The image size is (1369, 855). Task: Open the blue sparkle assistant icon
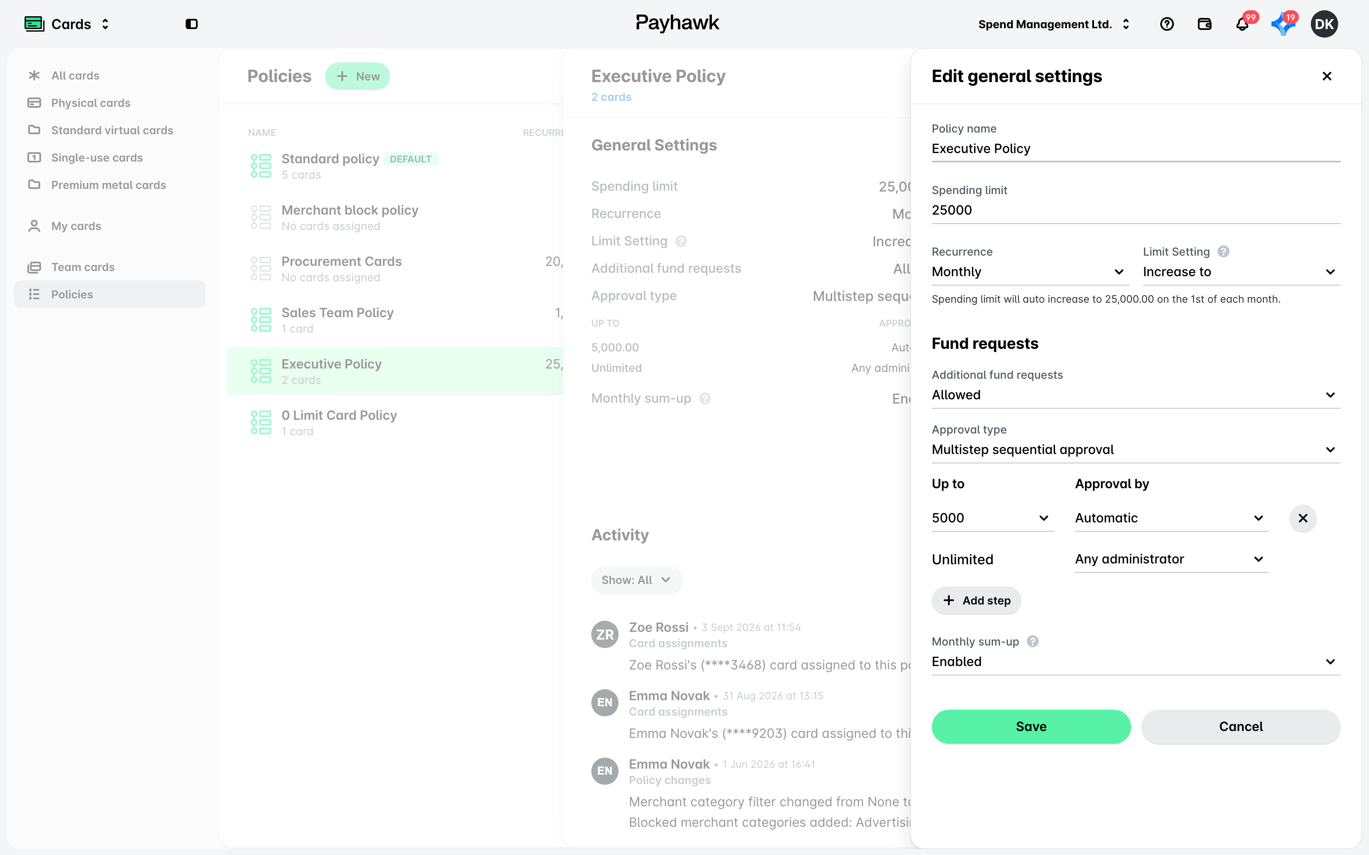(1283, 24)
